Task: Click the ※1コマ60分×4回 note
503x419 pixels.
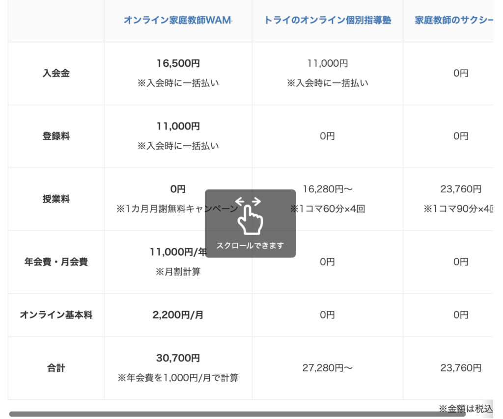Action: click(328, 209)
